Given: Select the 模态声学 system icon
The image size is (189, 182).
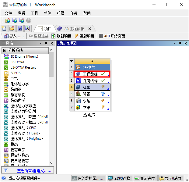Looking at the screenshot, I should [x=6, y=150].
